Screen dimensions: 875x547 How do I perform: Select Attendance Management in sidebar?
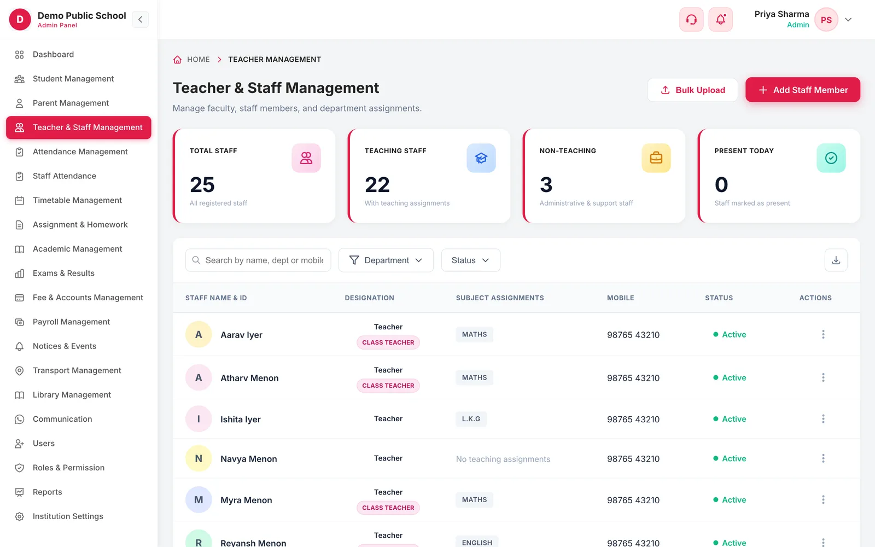(x=79, y=152)
